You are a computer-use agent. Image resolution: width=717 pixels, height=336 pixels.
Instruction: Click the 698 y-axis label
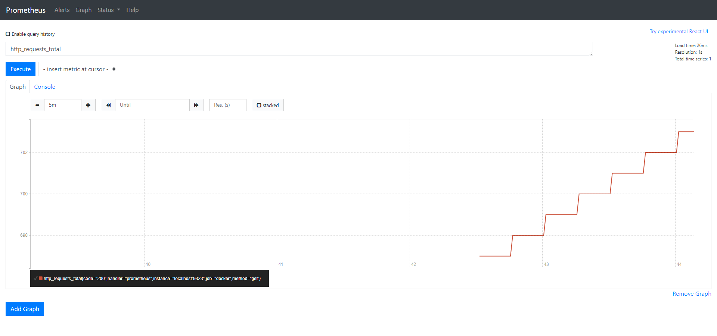pyautogui.click(x=24, y=235)
